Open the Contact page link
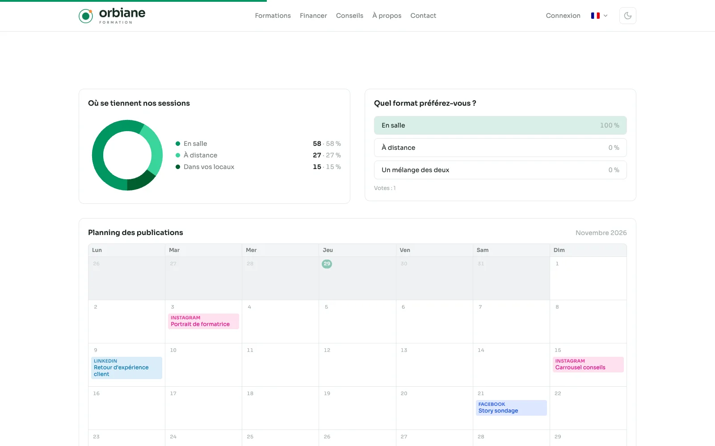Screen dimensions: 715x446 [x=423, y=16]
